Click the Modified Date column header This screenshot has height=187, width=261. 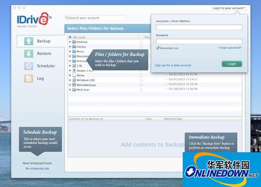(x=173, y=119)
